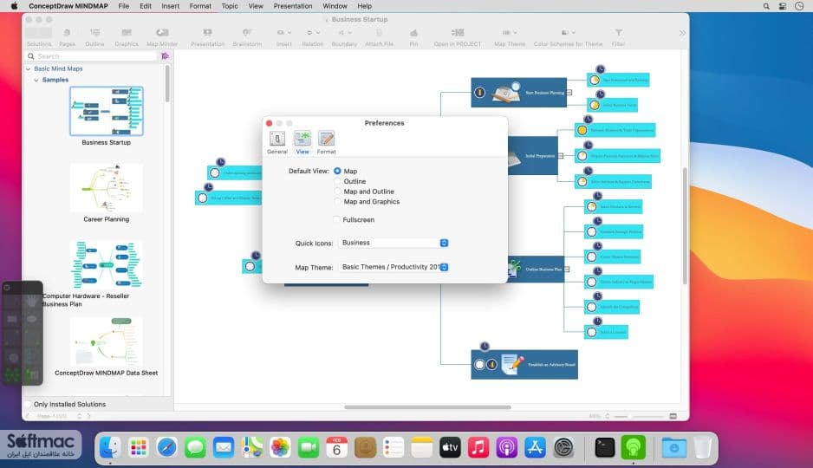Launch Safari from the dock

tap(166, 447)
